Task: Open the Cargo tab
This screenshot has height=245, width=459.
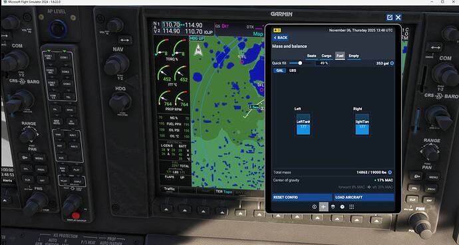Action: point(327,56)
